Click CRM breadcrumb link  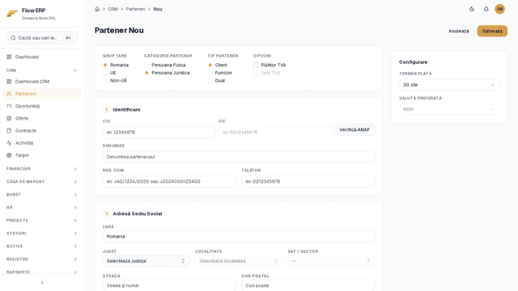113,9
